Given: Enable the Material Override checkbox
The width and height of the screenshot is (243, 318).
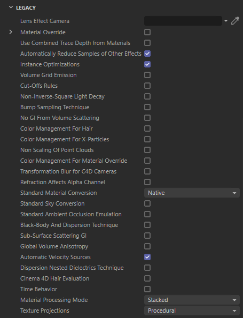Looking at the screenshot, I should click(147, 32).
